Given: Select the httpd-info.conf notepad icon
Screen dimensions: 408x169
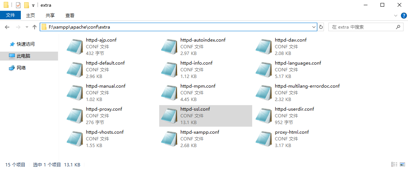Looking at the screenshot, I should pos(169,70).
